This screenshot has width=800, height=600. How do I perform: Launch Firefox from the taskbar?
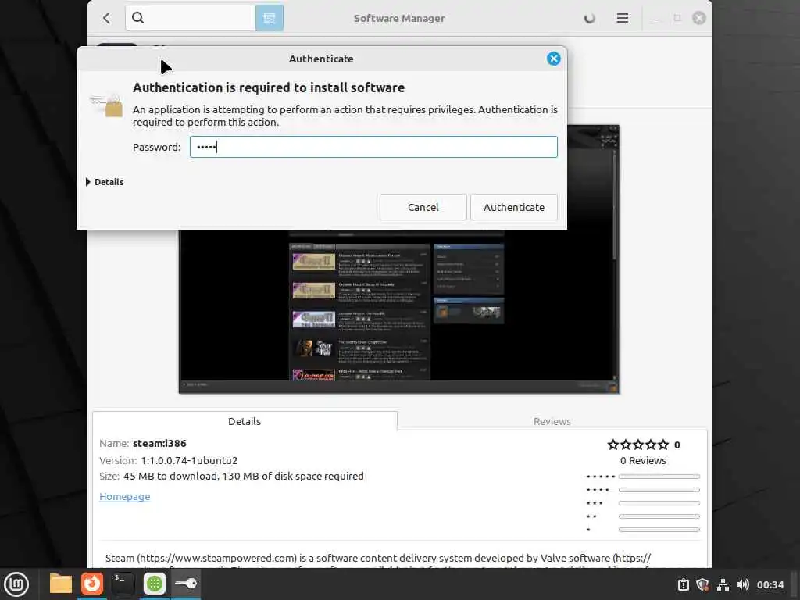tap(92, 584)
